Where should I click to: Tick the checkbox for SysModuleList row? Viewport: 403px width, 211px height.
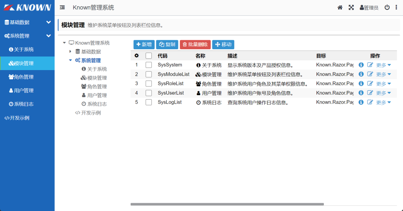[149, 74]
